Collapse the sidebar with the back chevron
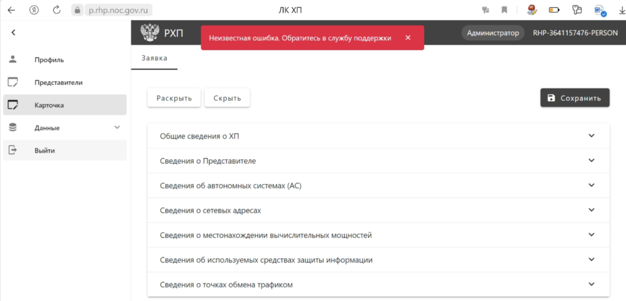The image size is (626, 301). click(13, 32)
